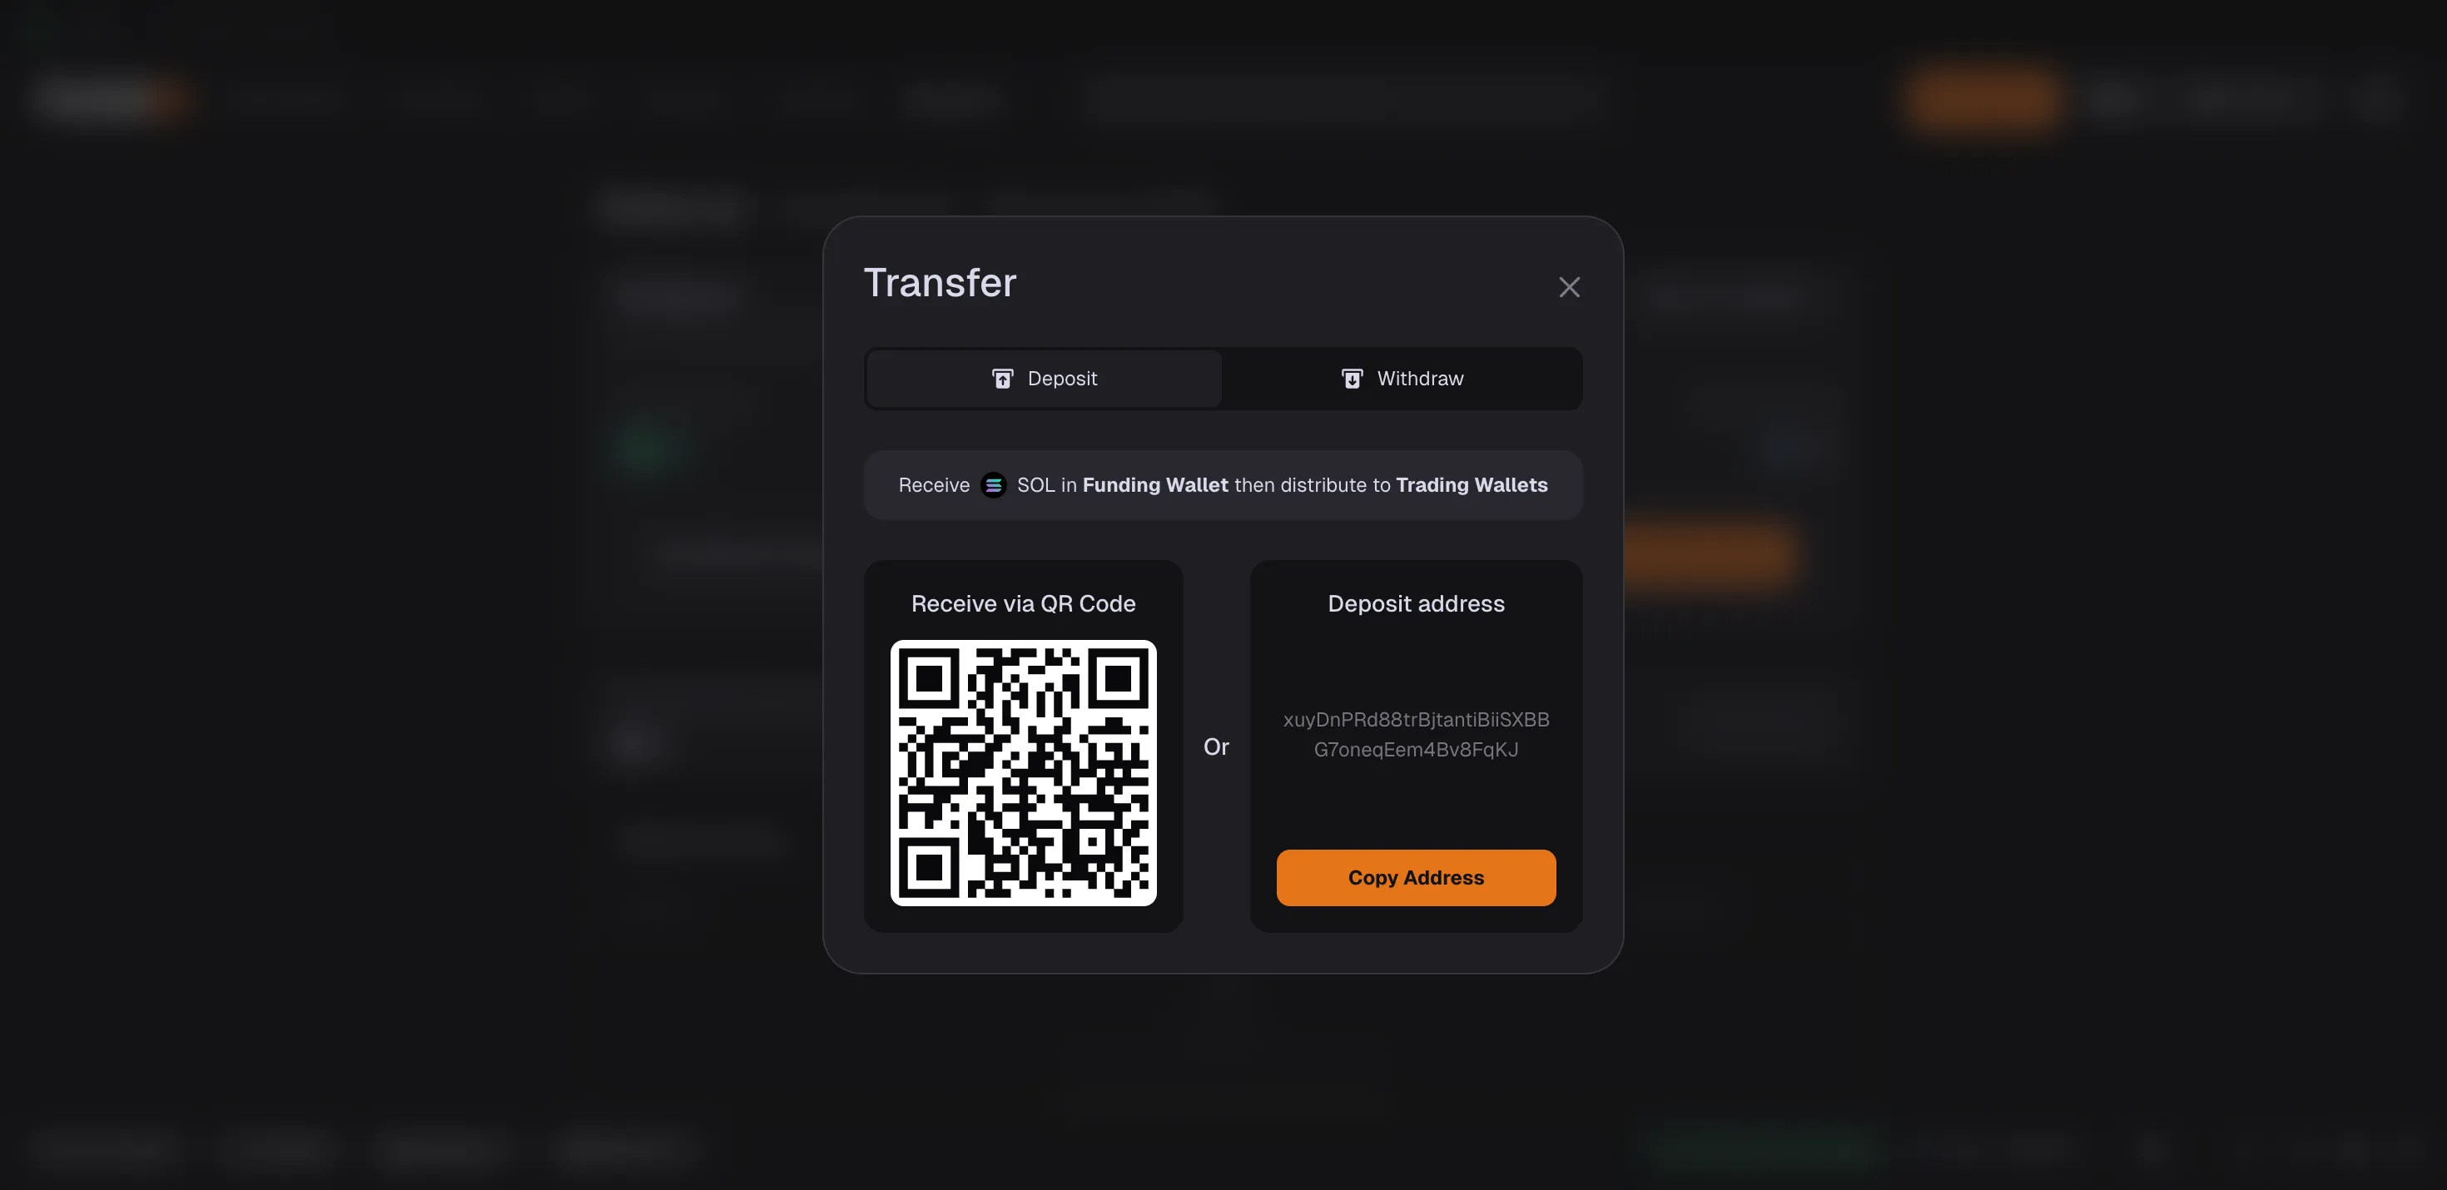Click the blurred green circle icon in background
Image resolution: width=2447 pixels, height=1190 pixels.
tap(645, 446)
